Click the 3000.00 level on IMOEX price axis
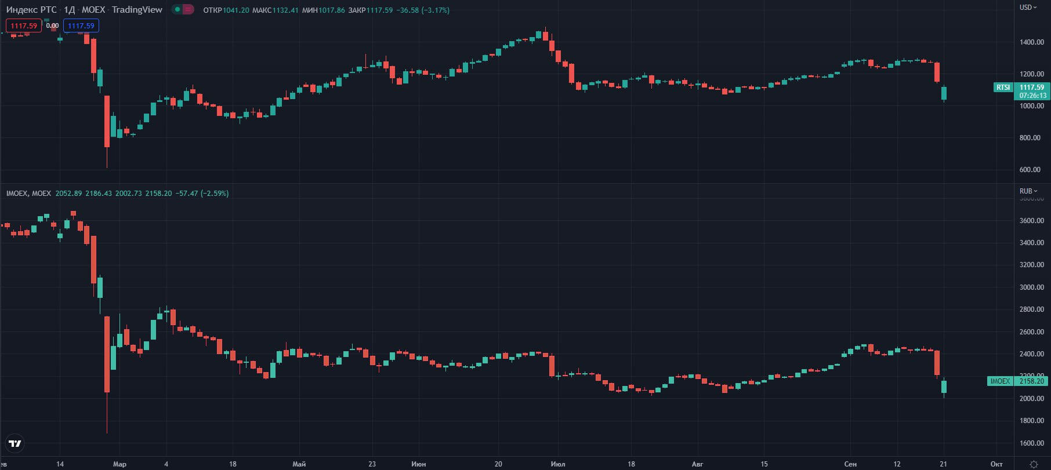This screenshot has height=470, width=1051. click(x=1031, y=287)
